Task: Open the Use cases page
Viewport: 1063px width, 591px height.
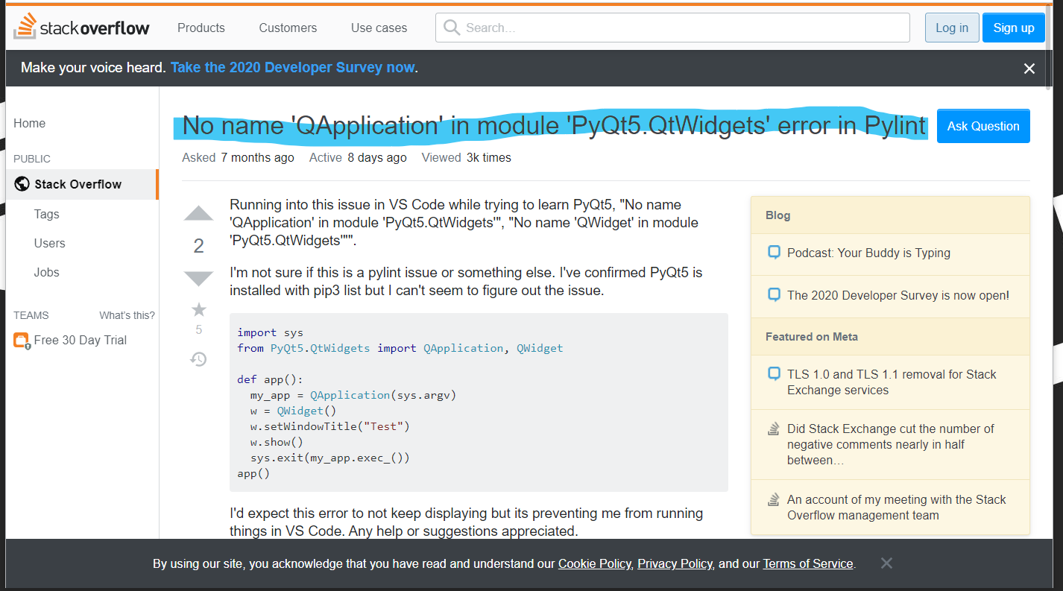Action: pos(379,28)
